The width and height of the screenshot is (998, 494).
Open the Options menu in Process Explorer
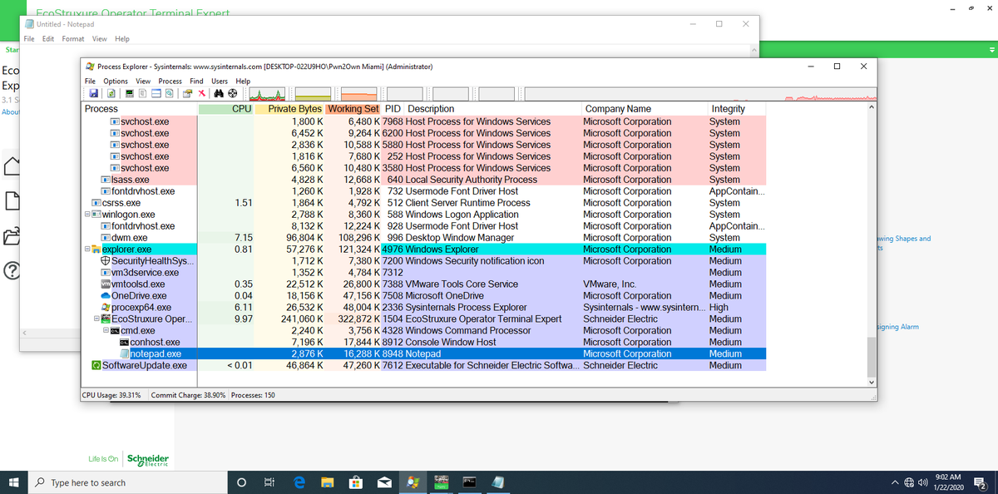pyautogui.click(x=116, y=81)
